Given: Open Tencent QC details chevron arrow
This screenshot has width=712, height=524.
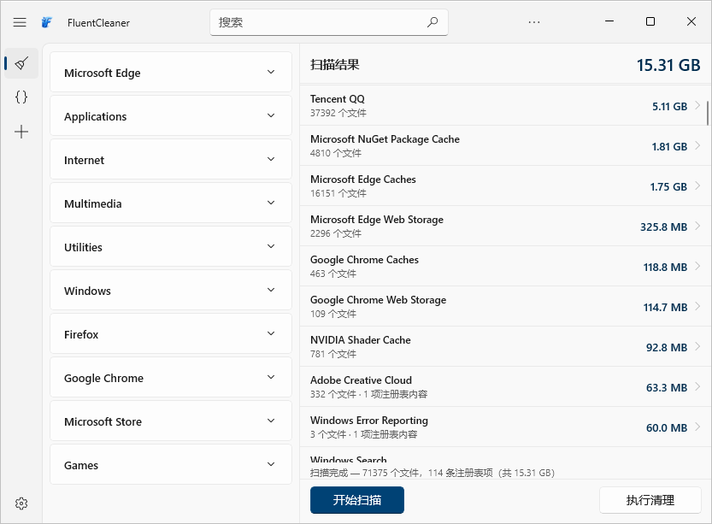Looking at the screenshot, I should tap(697, 106).
